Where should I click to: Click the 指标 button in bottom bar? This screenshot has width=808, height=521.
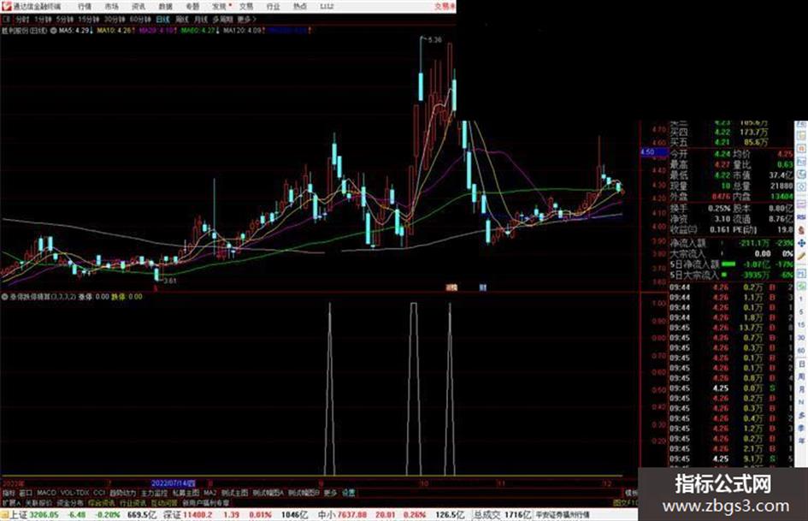point(9,493)
